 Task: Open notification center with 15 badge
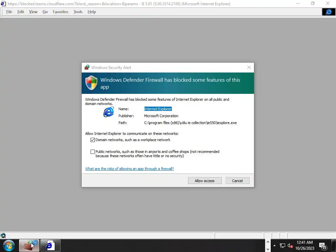323,246
